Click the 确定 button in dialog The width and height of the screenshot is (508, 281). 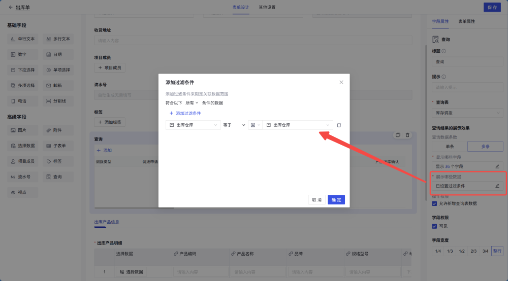336,200
